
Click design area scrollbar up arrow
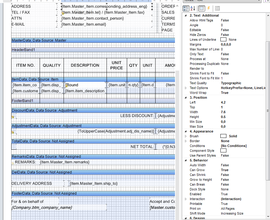177,6
